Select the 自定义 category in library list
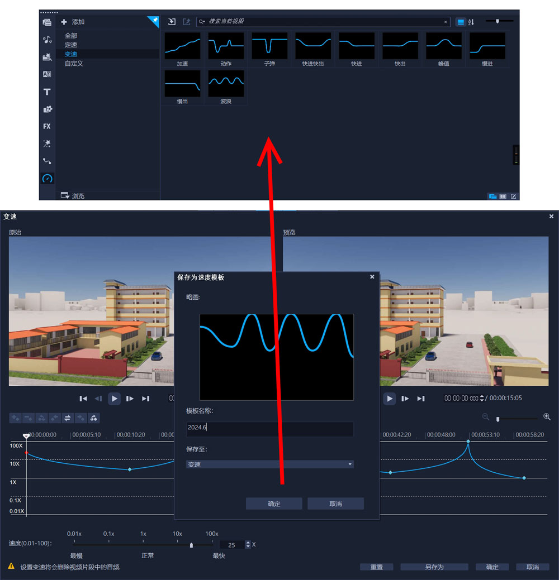Viewport: 559px width, 580px height. (x=74, y=64)
